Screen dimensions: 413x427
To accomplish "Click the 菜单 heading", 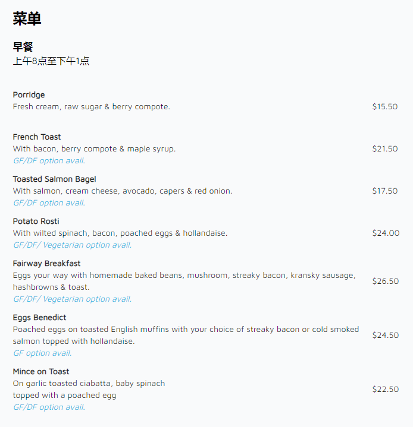I will tap(27, 19).
